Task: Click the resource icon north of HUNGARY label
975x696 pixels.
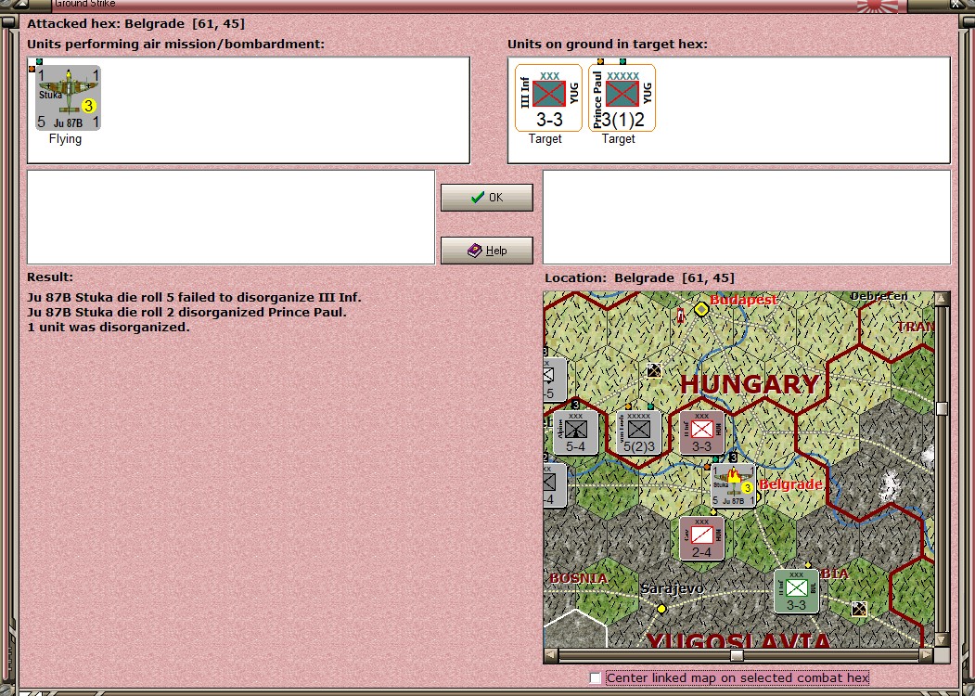Action: click(x=653, y=370)
